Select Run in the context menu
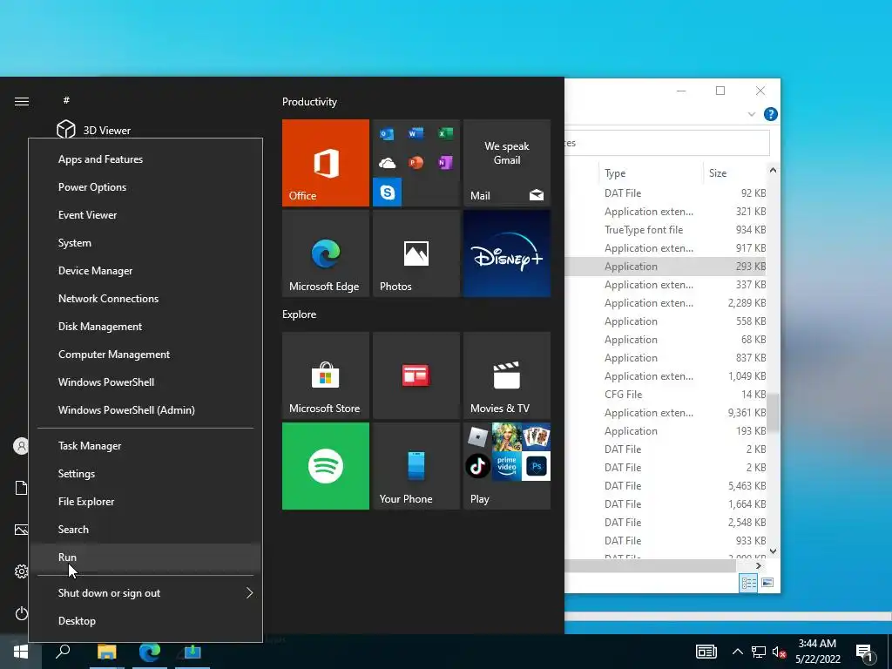 [x=146, y=557]
